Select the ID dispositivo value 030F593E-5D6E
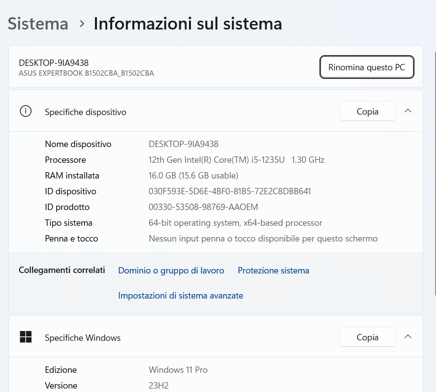Screen dimensions: 436x392 (x=230, y=191)
